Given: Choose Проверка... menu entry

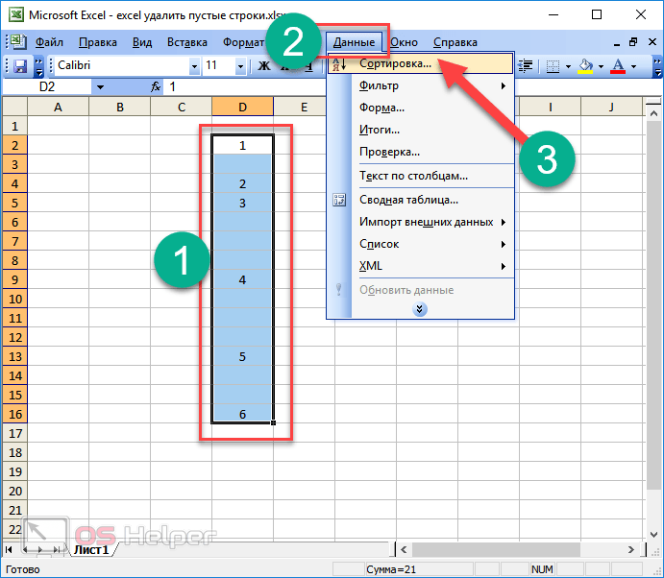Looking at the screenshot, I should point(421,152).
